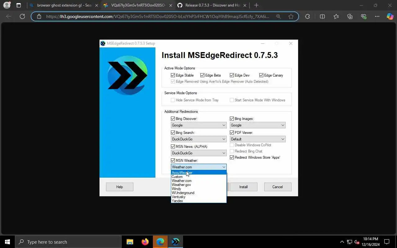Image resolution: width=397 pixels, height=248 pixels.
Task: Open a new browser tab
Action: (x=256, y=5)
